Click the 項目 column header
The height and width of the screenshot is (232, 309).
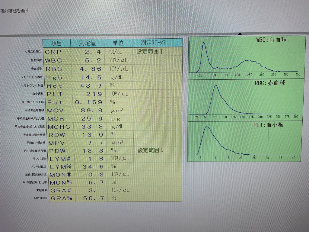[x=57, y=43]
